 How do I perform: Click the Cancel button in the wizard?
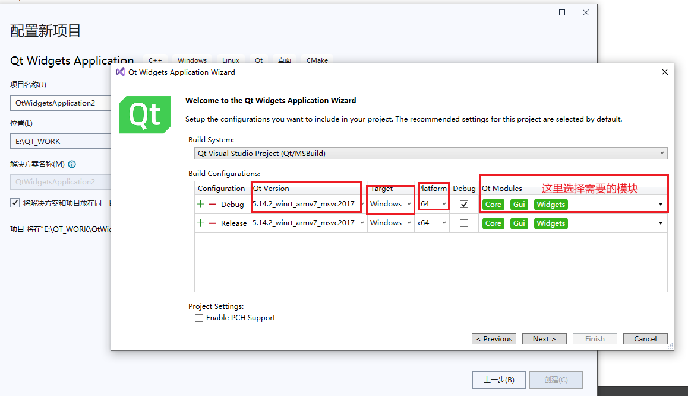[x=645, y=339]
